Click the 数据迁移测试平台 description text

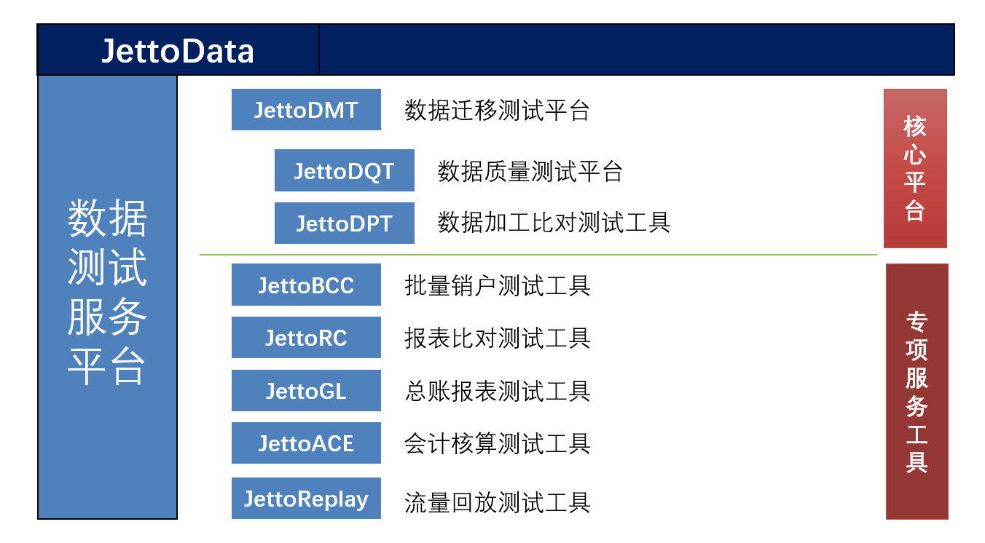497,111
